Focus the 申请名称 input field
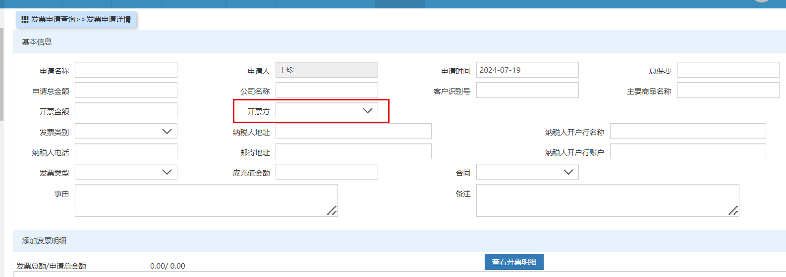This screenshot has width=786, height=277. pyautogui.click(x=126, y=70)
